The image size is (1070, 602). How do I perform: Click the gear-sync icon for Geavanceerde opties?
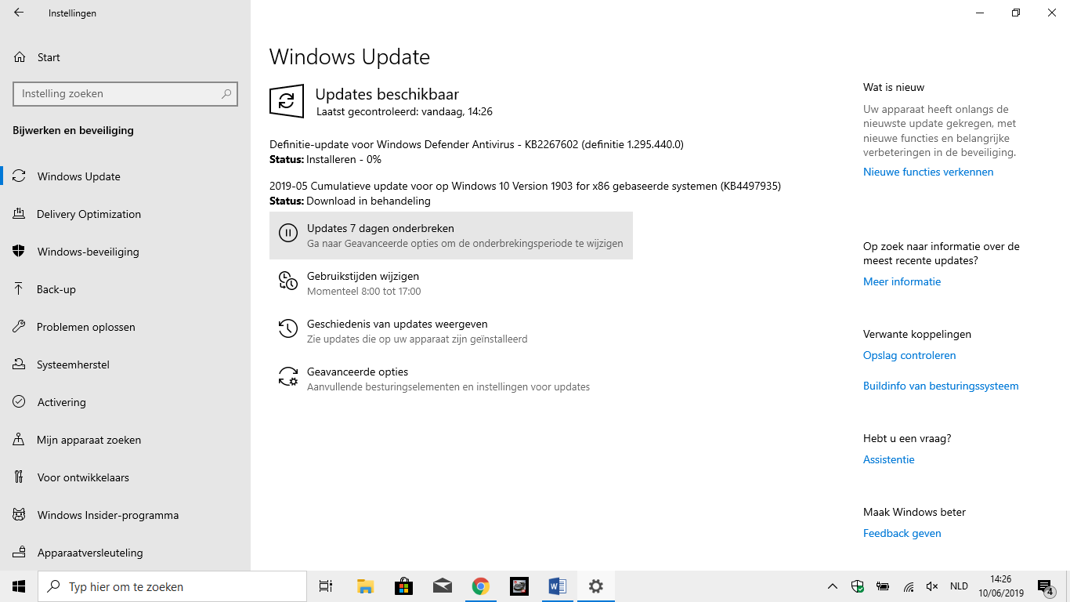coord(288,376)
